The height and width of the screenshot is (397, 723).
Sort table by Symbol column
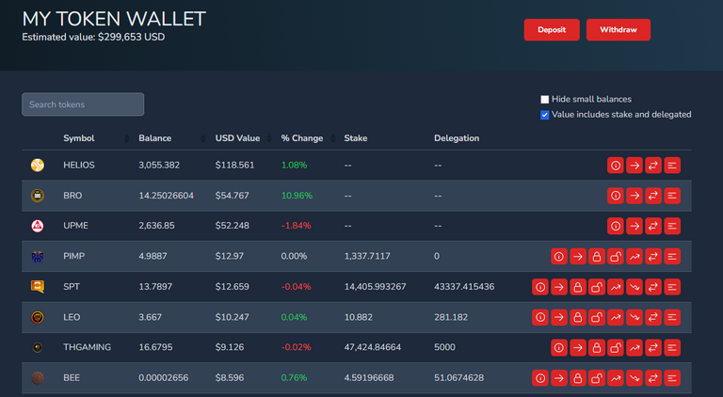tap(79, 138)
